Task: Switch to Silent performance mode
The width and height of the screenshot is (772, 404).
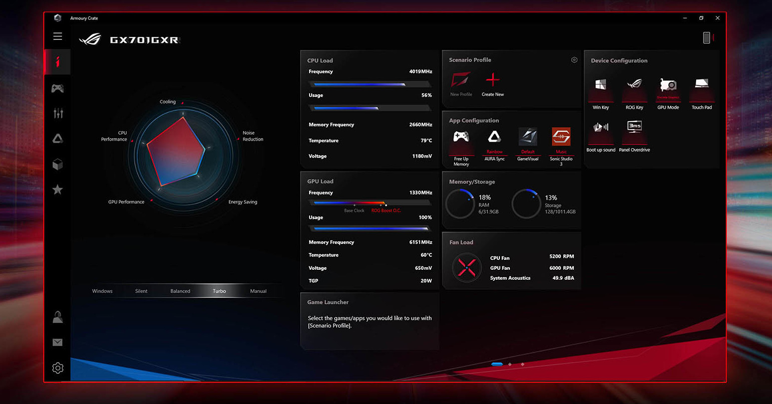Action: (x=141, y=291)
